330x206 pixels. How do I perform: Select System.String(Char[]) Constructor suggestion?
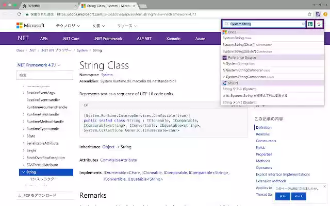pos(273,45)
